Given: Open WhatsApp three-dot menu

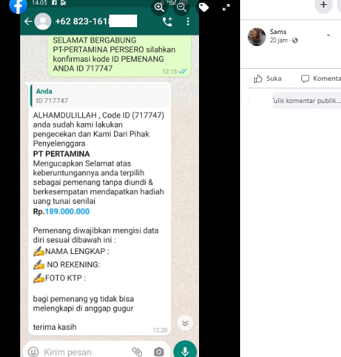Looking at the screenshot, I should click(x=188, y=22).
